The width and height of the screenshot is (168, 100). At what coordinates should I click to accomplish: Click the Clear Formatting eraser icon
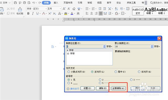(x=74, y=9)
